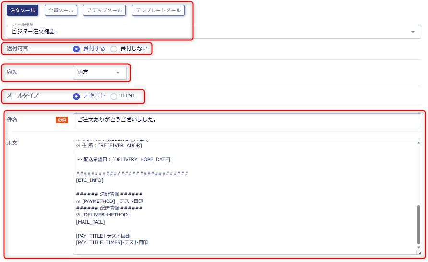Click the [DELIVERY_HOPE_DATE] line in body text
This screenshot has width=428, height=262.
(124, 159)
